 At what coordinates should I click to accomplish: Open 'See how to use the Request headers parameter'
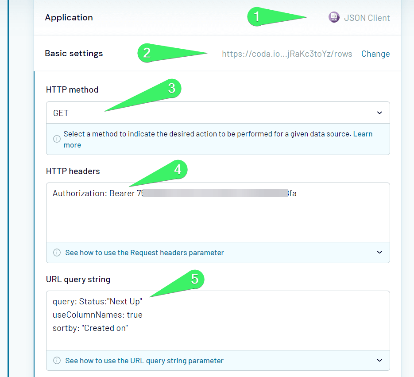click(144, 253)
